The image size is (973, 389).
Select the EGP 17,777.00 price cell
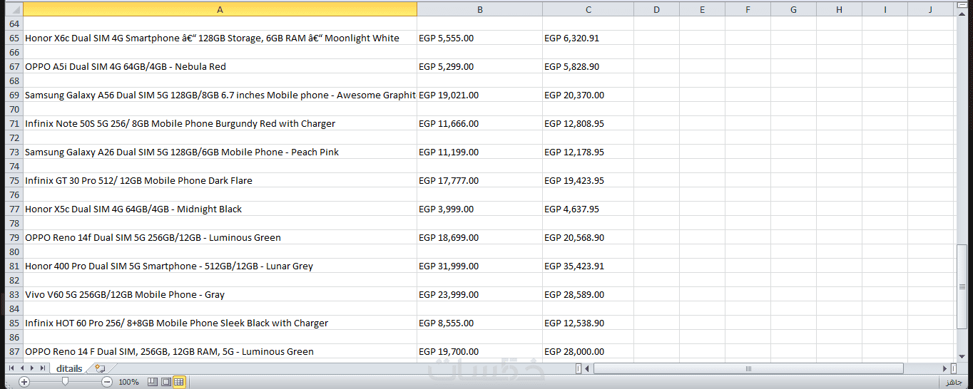click(x=479, y=180)
